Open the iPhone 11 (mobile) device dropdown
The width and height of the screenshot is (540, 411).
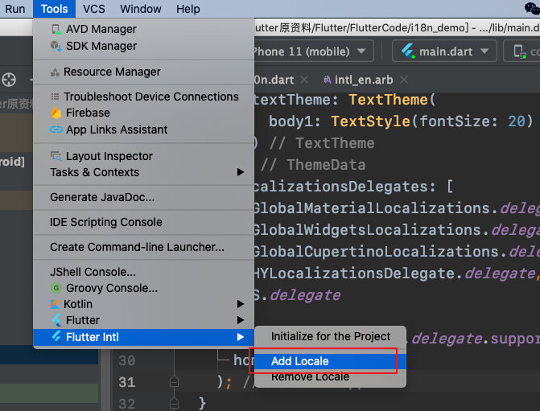[312, 51]
